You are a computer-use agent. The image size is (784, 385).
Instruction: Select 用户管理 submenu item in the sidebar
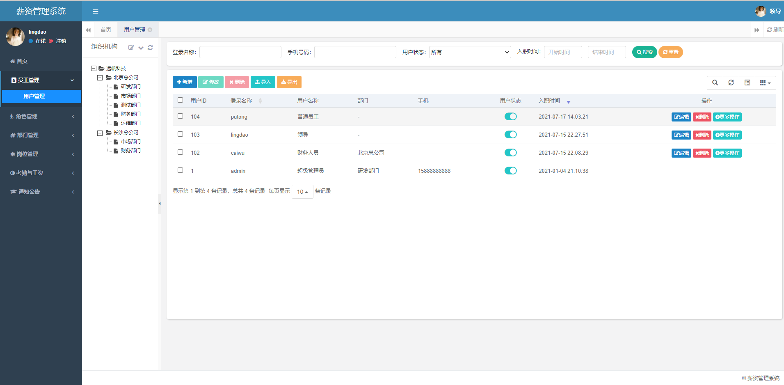tap(41, 96)
